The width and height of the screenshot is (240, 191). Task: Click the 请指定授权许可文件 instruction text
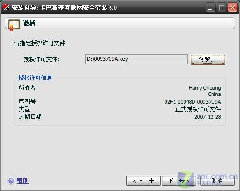pyautogui.click(x=41, y=43)
